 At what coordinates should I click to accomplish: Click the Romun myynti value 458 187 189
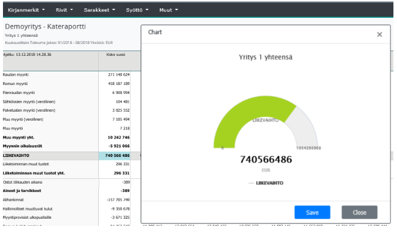pos(119,84)
